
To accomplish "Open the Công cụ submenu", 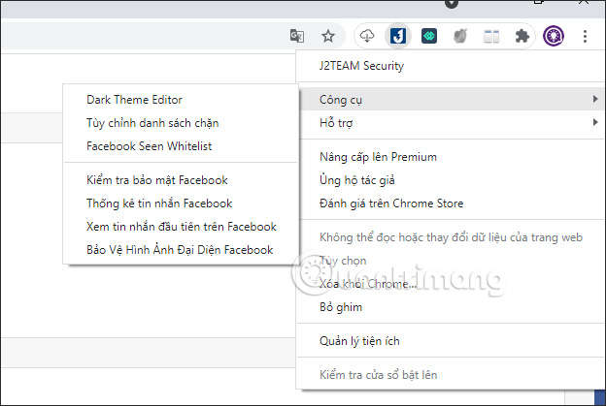I will click(451, 99).
